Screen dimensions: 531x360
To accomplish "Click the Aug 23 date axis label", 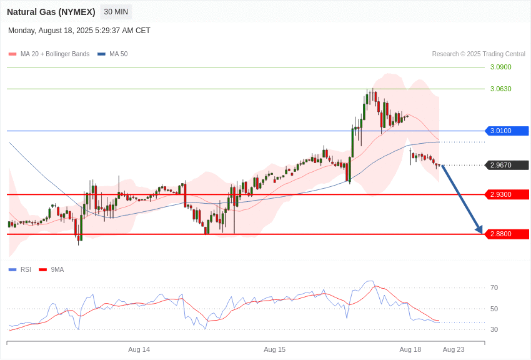I will 454,349.
